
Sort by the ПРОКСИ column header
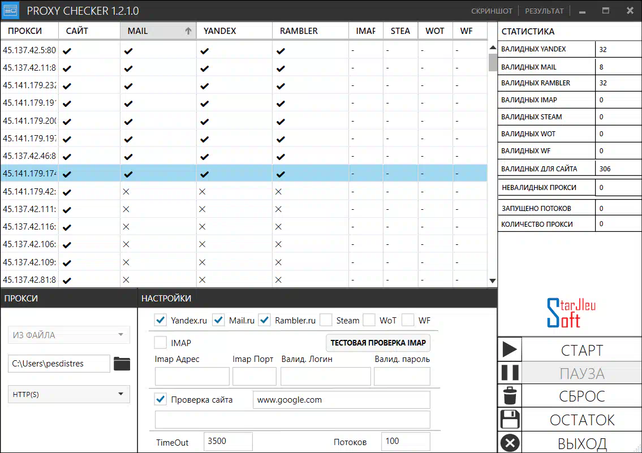point(29,31)
